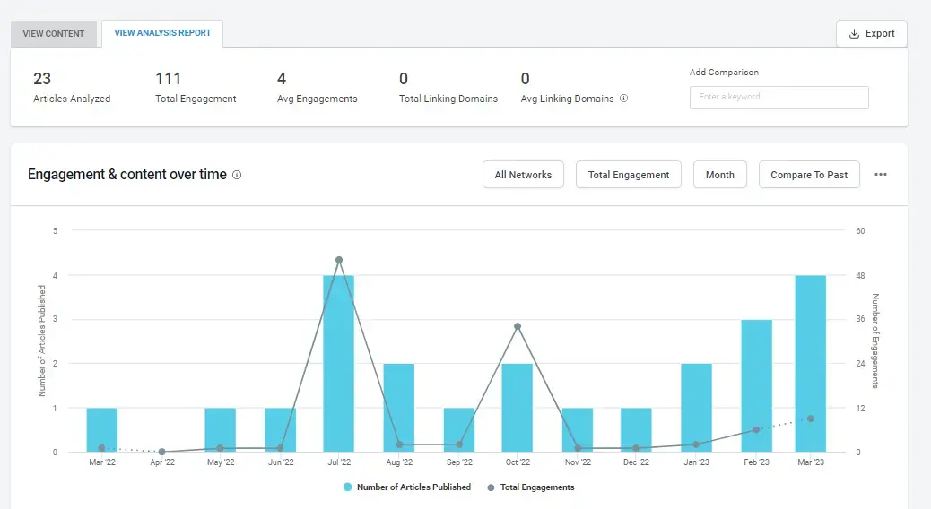This screenshot has height=509, width=931.
Task: Click the Feb '23 engagement data point
Action: pyautogui.click(x=756, y=429)
